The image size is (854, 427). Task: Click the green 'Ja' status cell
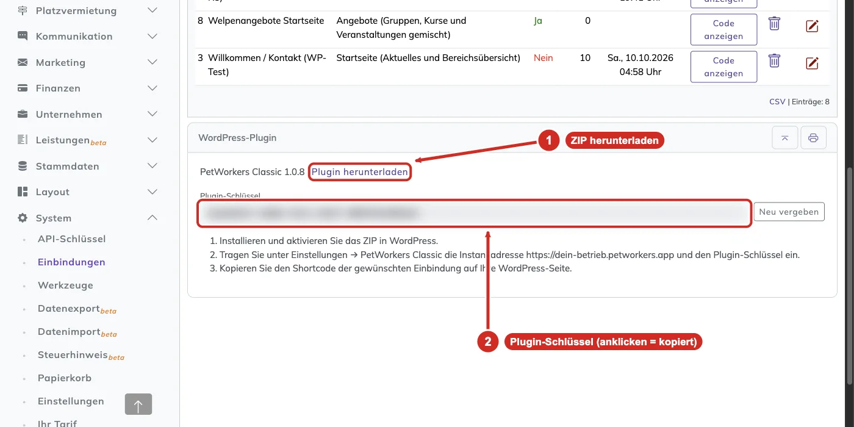(x=538, y=20)
